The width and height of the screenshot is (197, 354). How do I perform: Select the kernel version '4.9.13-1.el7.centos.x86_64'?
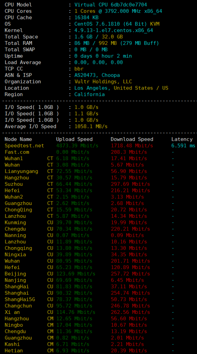click(114, 30)
